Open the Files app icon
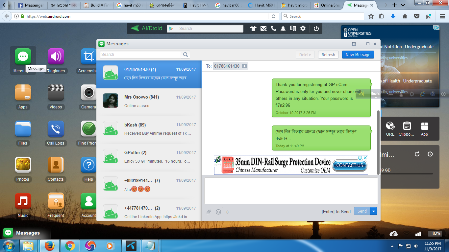 23,129
